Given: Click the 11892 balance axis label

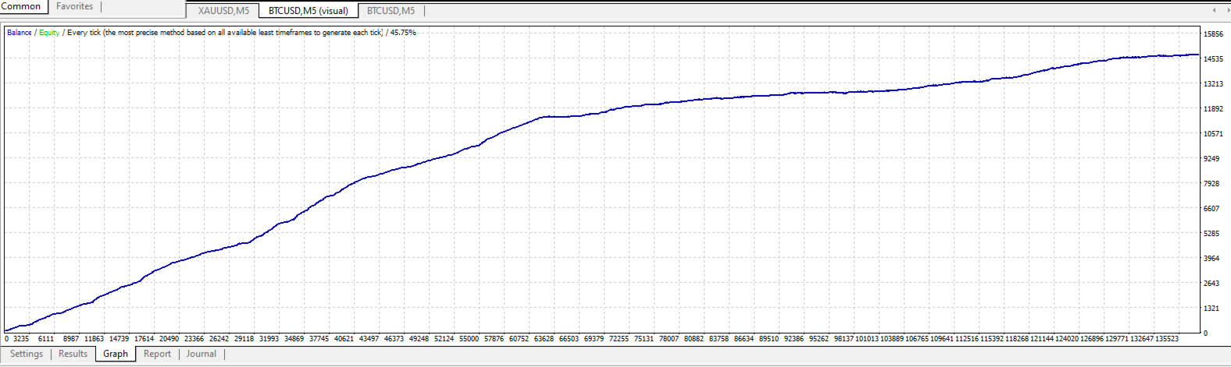Looking at the screenshot, I should [x=1213, y=109].
